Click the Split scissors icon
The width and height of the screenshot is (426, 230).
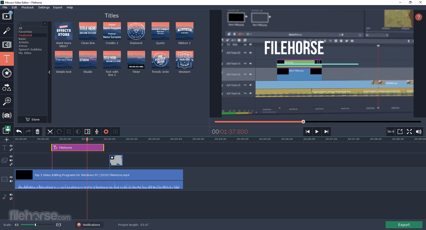click(x=50, y=131)
